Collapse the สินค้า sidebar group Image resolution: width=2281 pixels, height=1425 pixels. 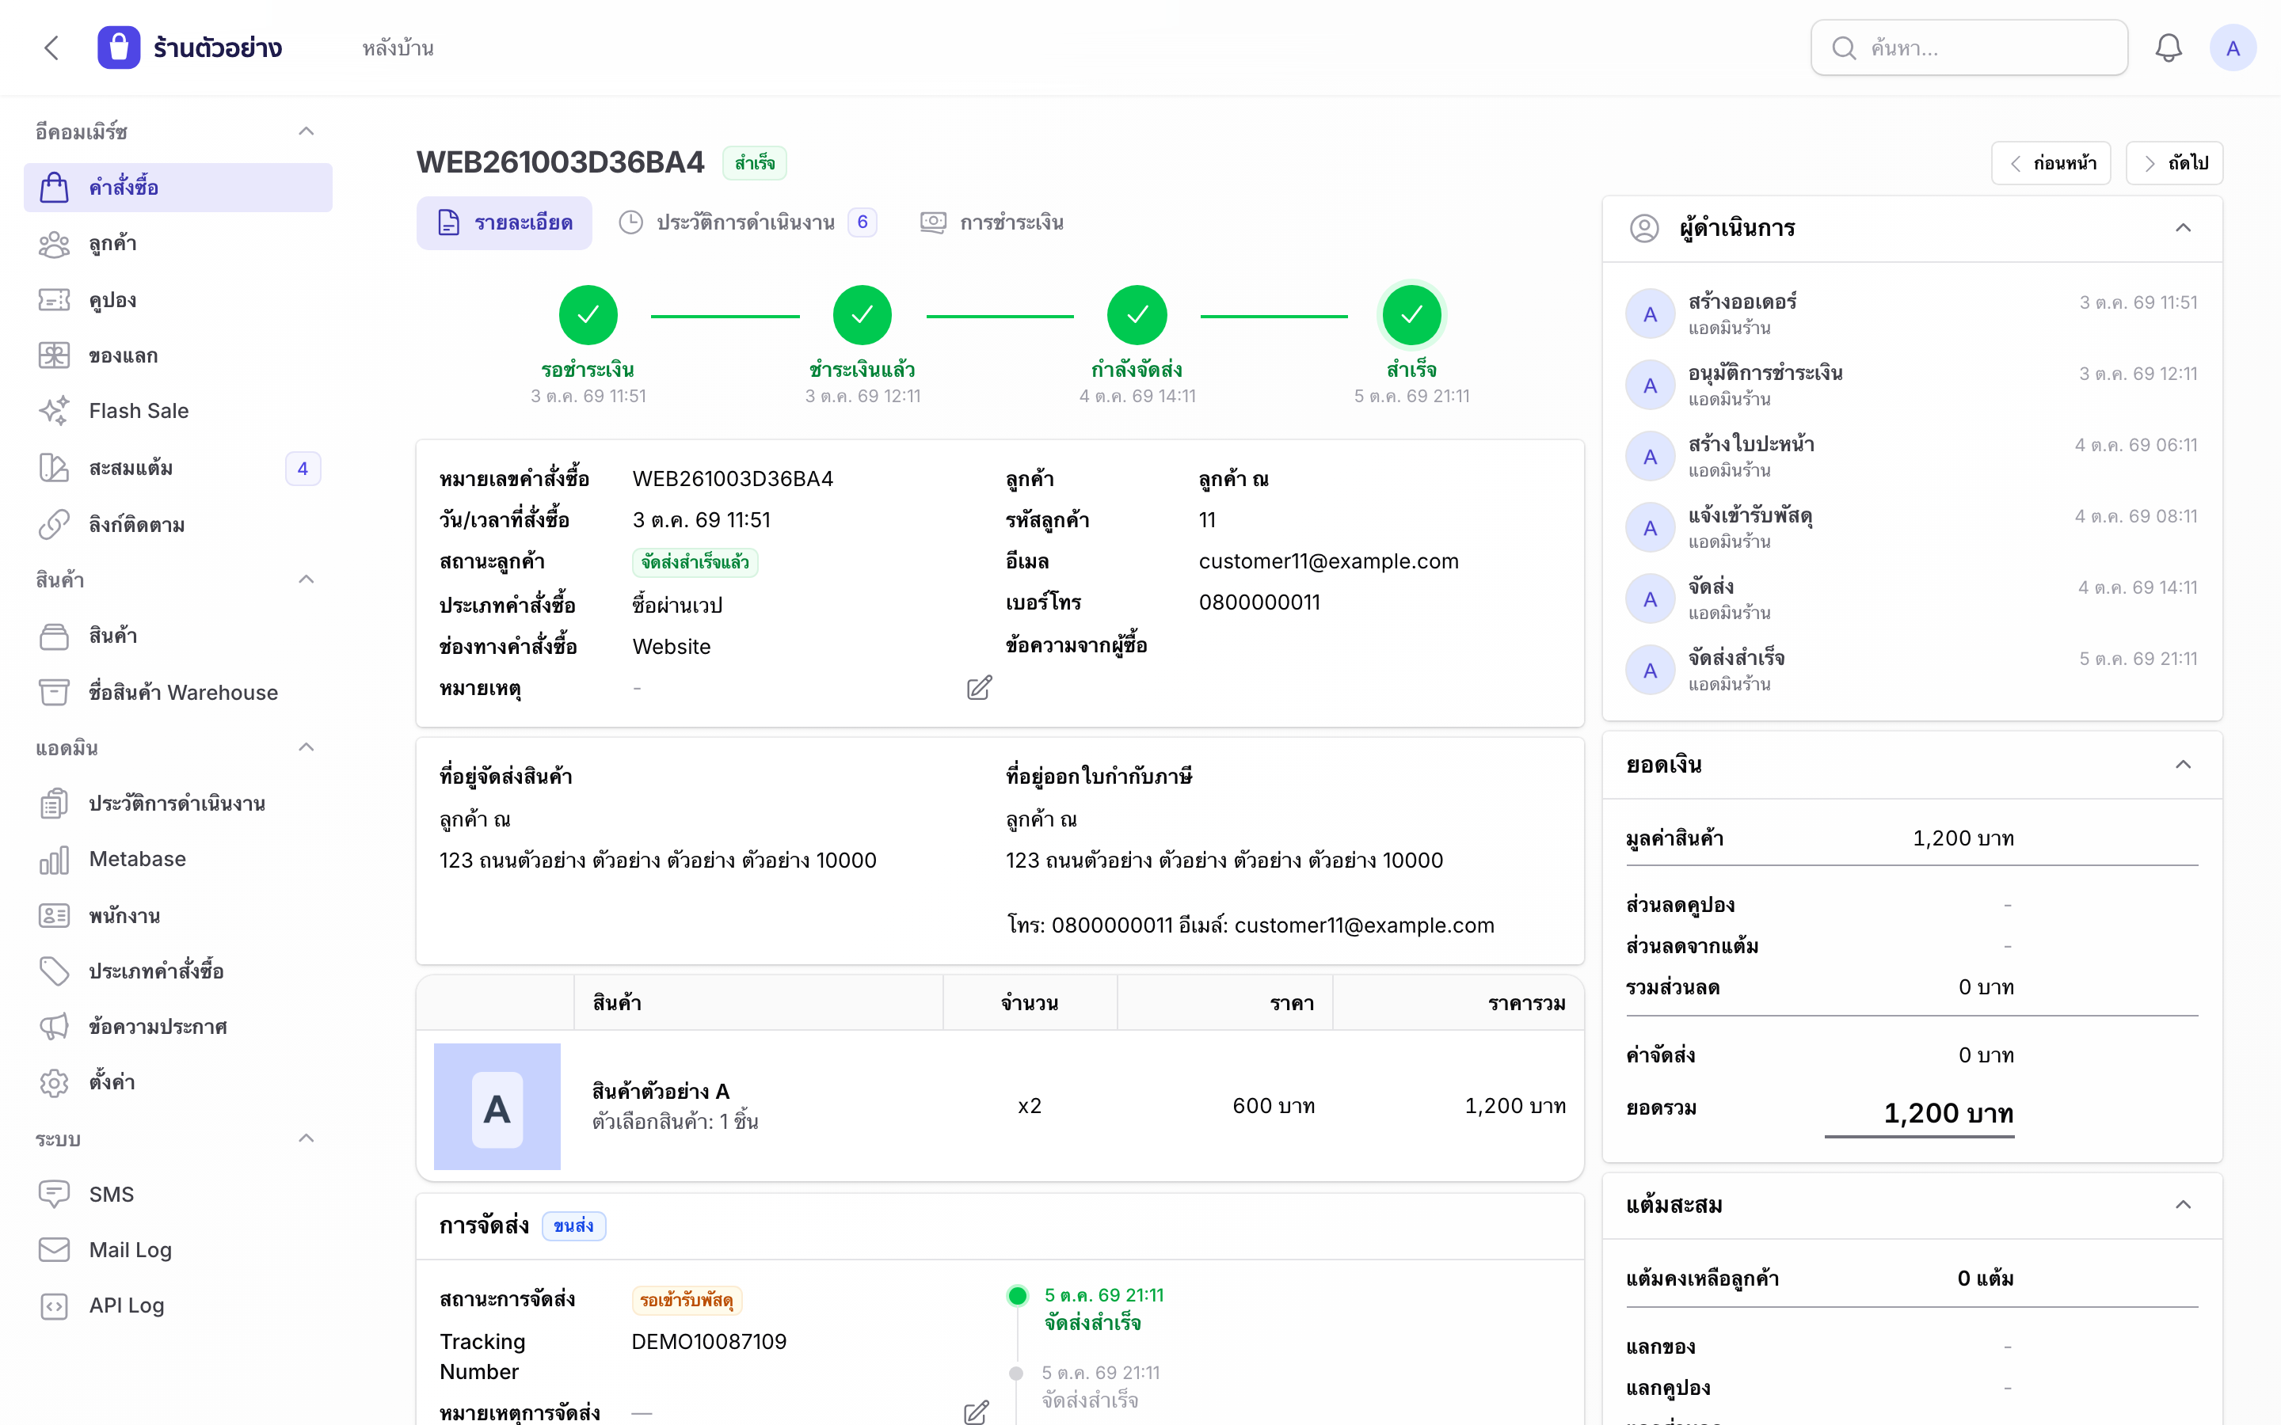pyautogui.click(x=306, y=579)
